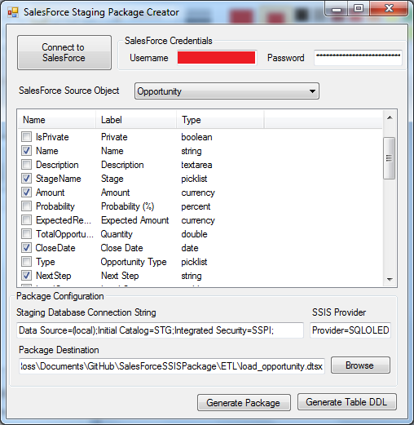Click Generate Package button
The image size is (414, 425).
click(x=244, y=403)
